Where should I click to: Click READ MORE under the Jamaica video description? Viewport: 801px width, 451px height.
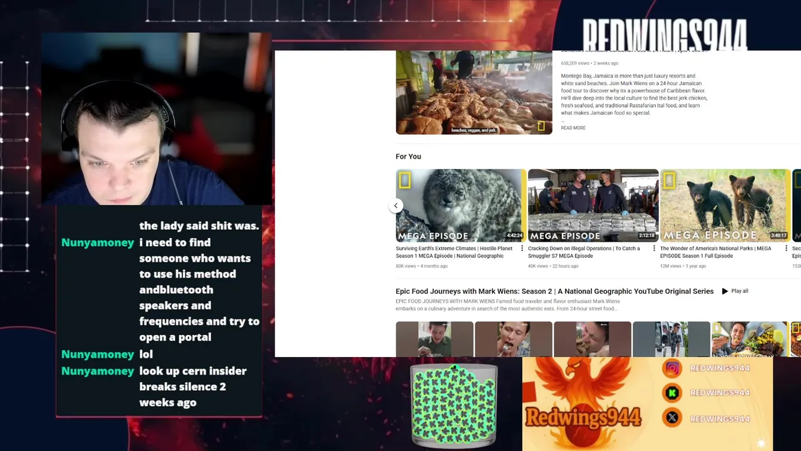pos(573,128)
